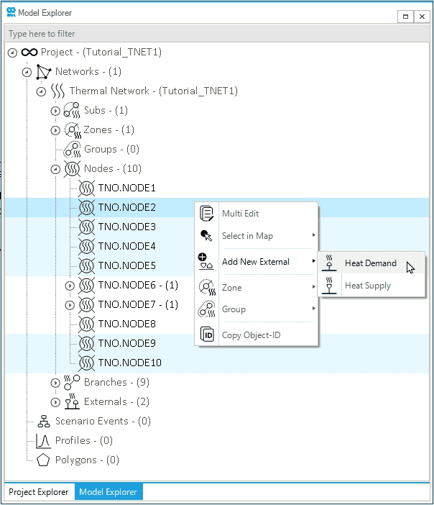Switch to the Project Explorer tab

(39, 492)
